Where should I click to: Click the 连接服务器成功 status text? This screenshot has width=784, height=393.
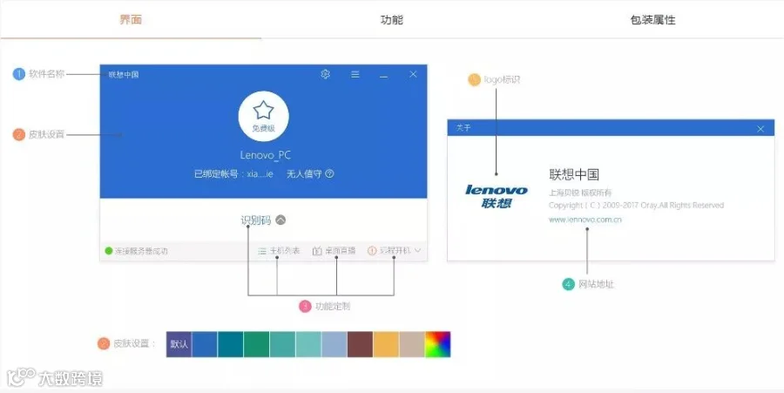(x=141, y=251)
